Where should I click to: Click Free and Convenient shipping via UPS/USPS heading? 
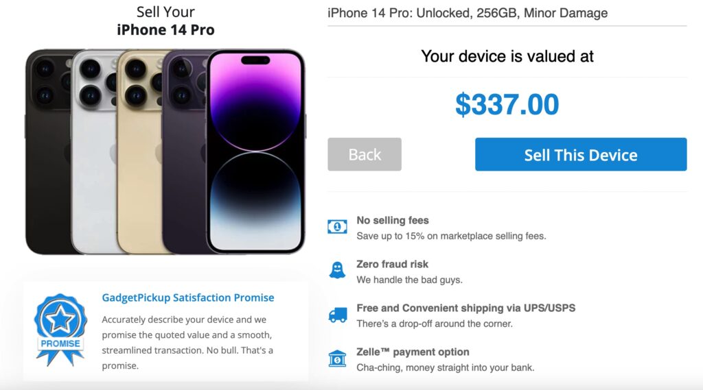click(466, 308)
